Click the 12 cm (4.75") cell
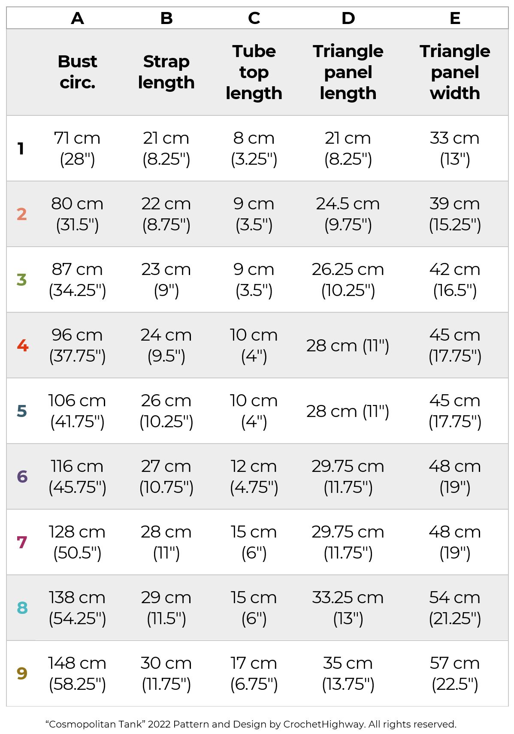Viewport: 514px width, 734px height. [254, 477]
